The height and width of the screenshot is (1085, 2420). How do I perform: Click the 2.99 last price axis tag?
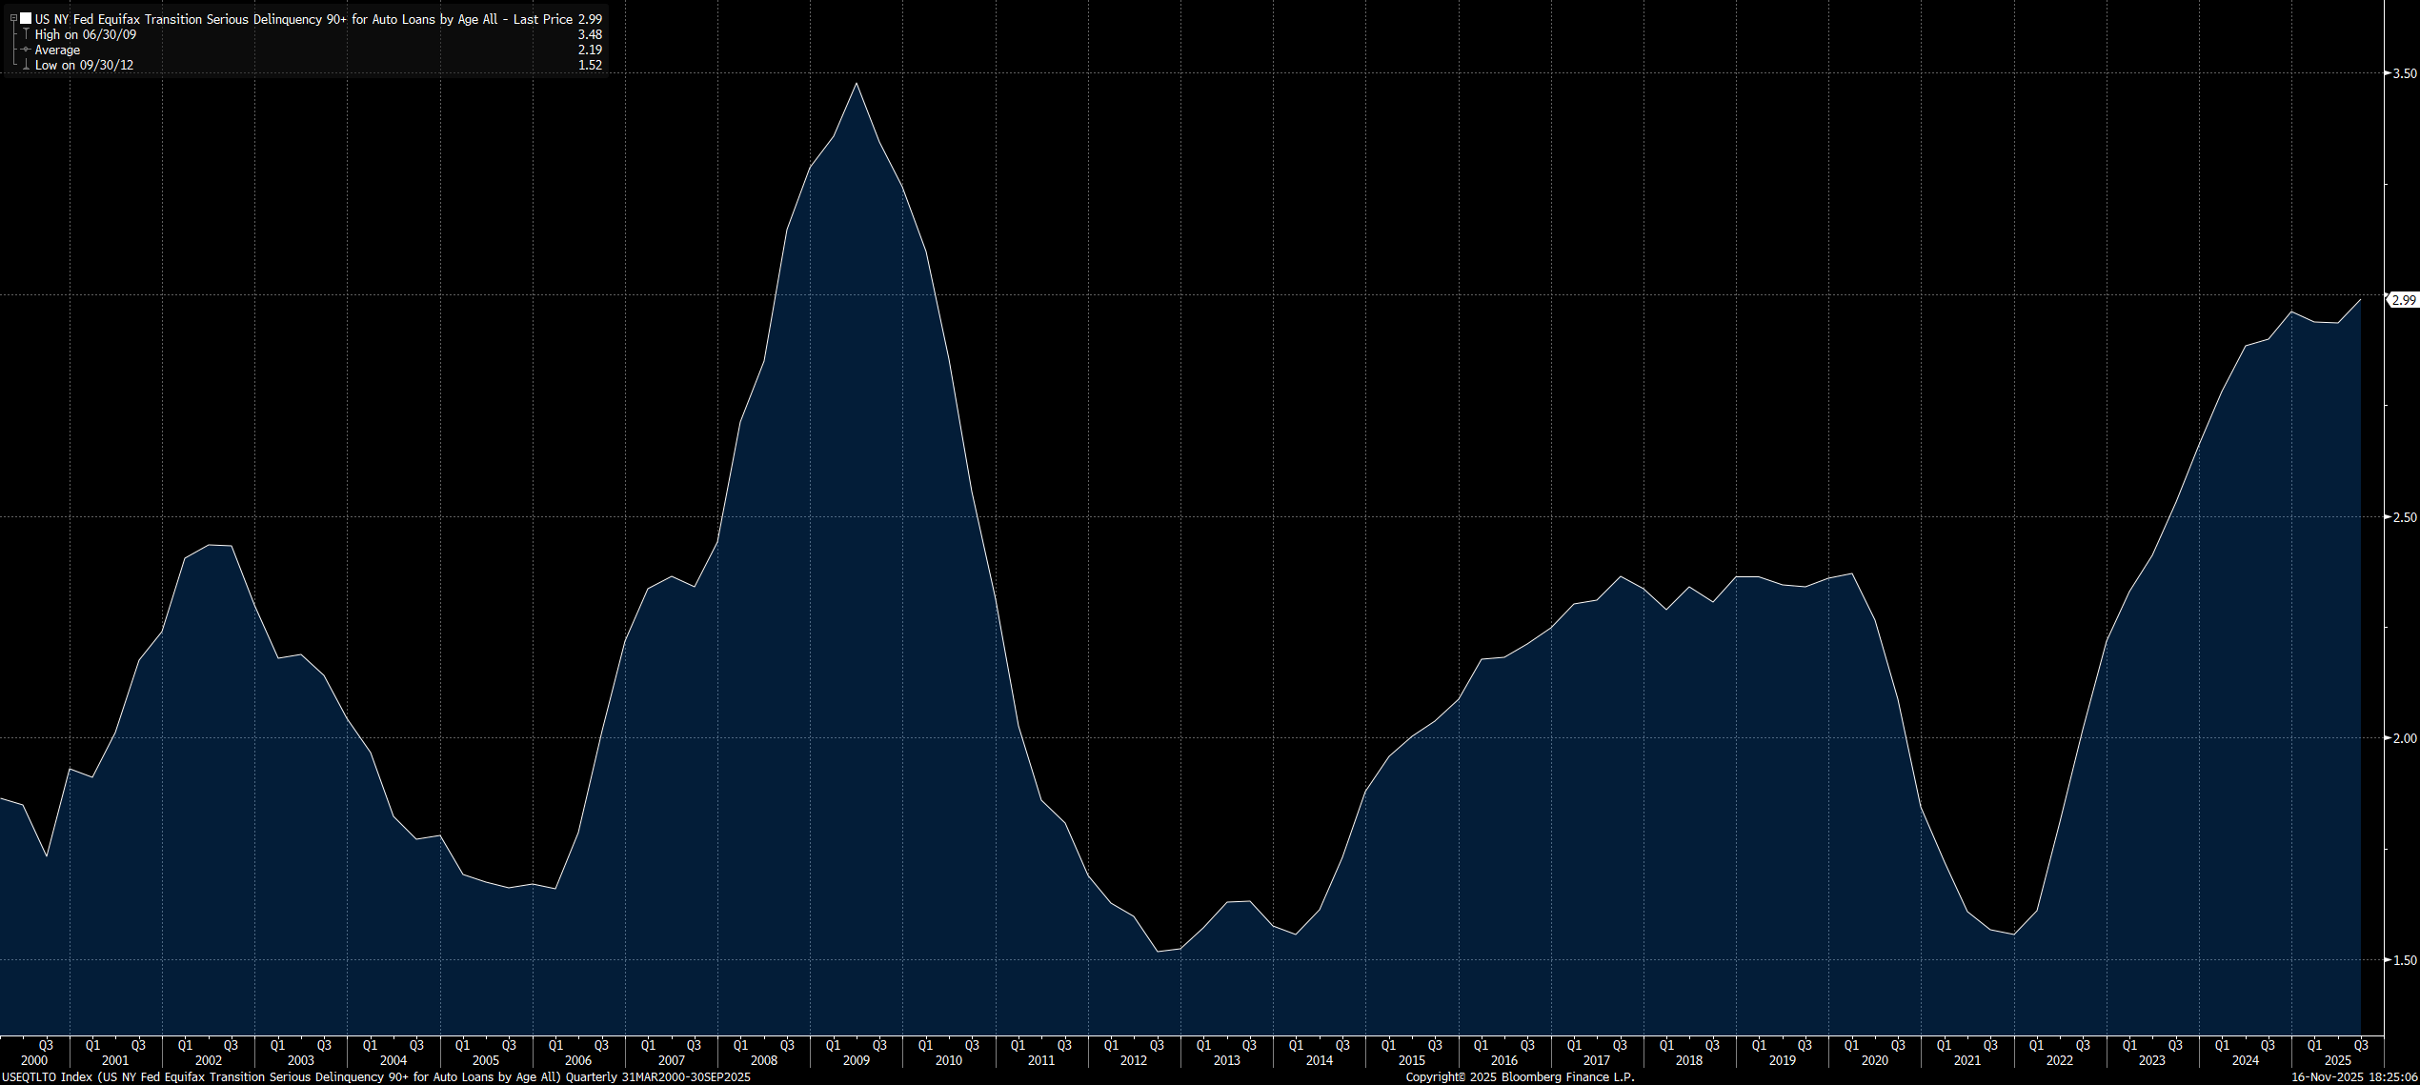2404,300
